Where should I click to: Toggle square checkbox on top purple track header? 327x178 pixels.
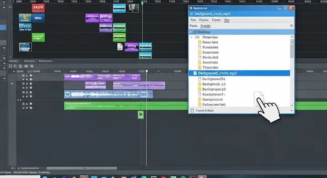click(23, 76)
